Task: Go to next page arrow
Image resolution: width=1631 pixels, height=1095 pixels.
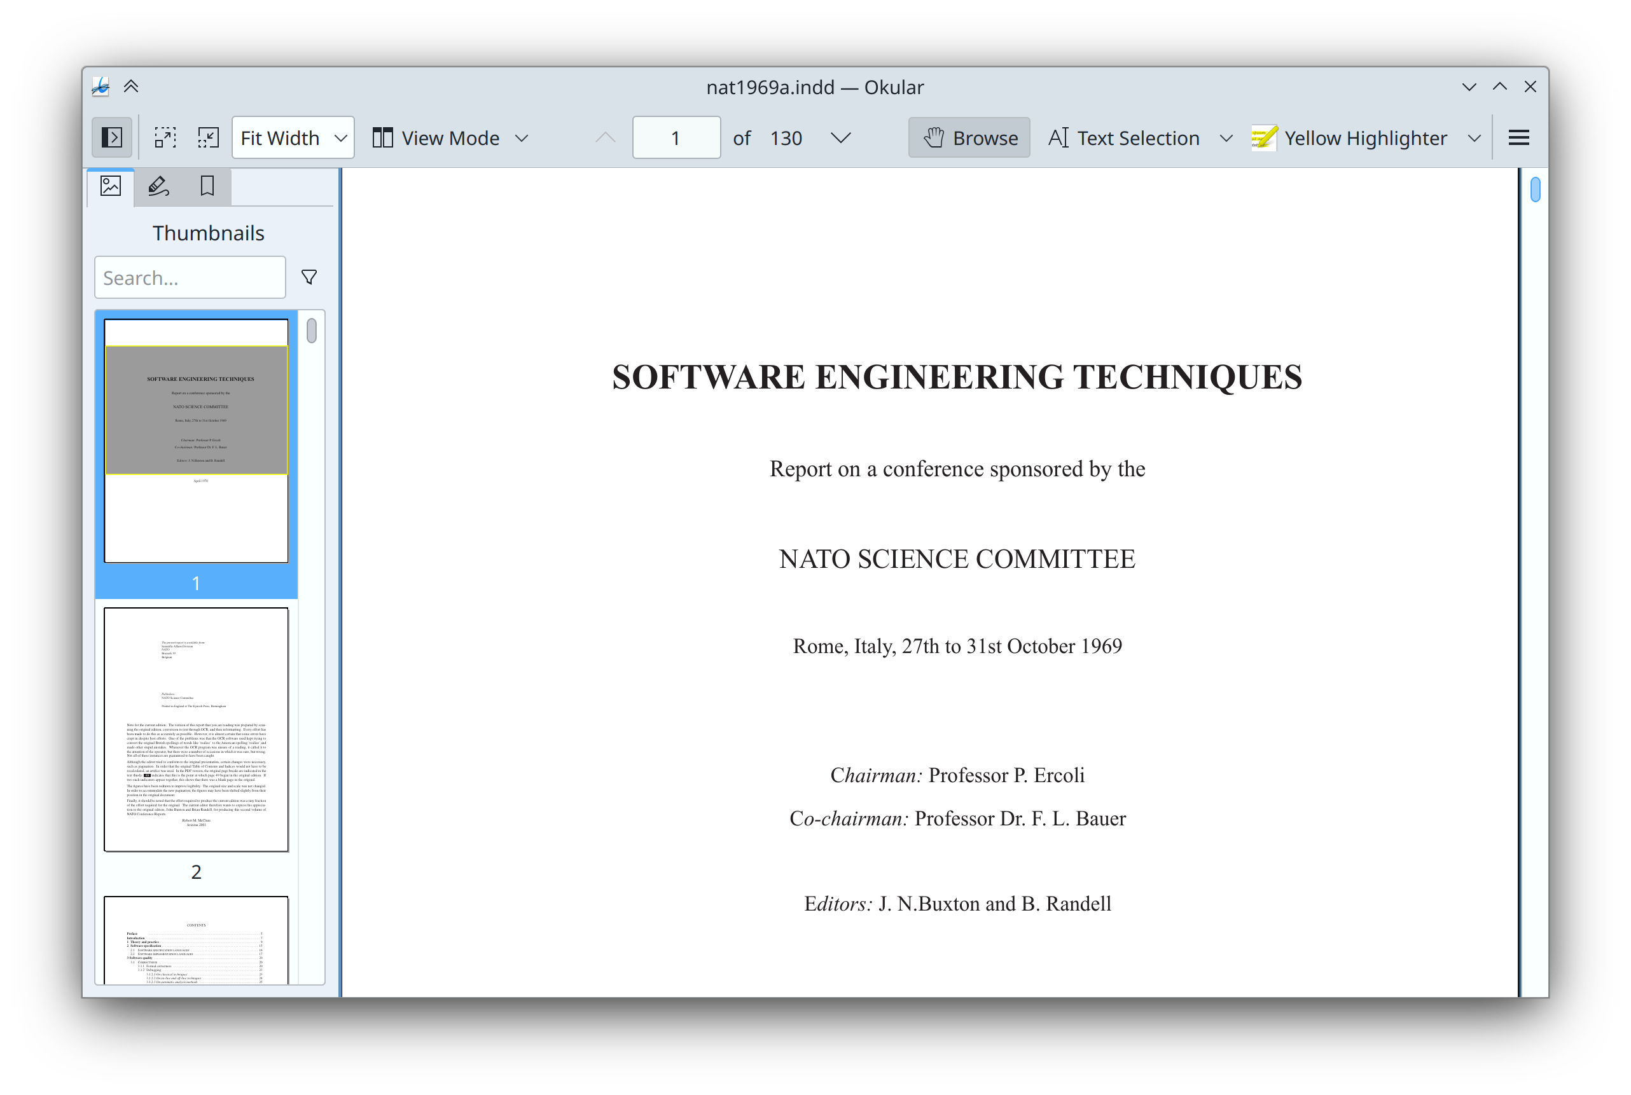Action: (841, 137)
